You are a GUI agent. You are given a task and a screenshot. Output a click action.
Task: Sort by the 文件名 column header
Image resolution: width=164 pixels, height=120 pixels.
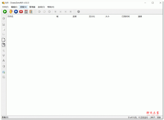click(31, 16)
